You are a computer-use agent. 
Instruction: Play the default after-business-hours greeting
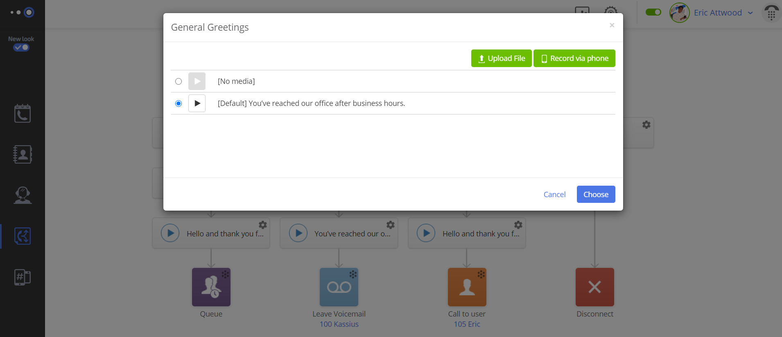tap(197, 103)
